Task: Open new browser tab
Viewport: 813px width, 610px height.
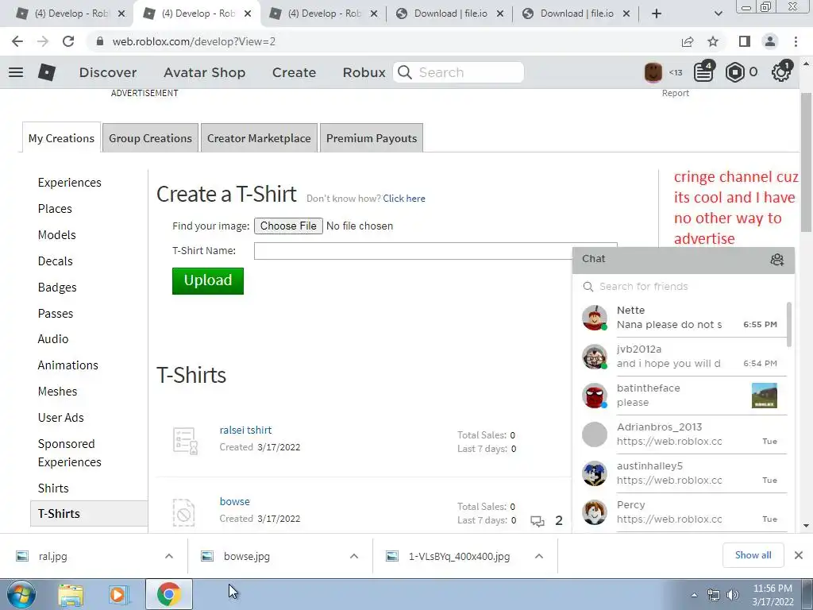Action: click(657, 14)
